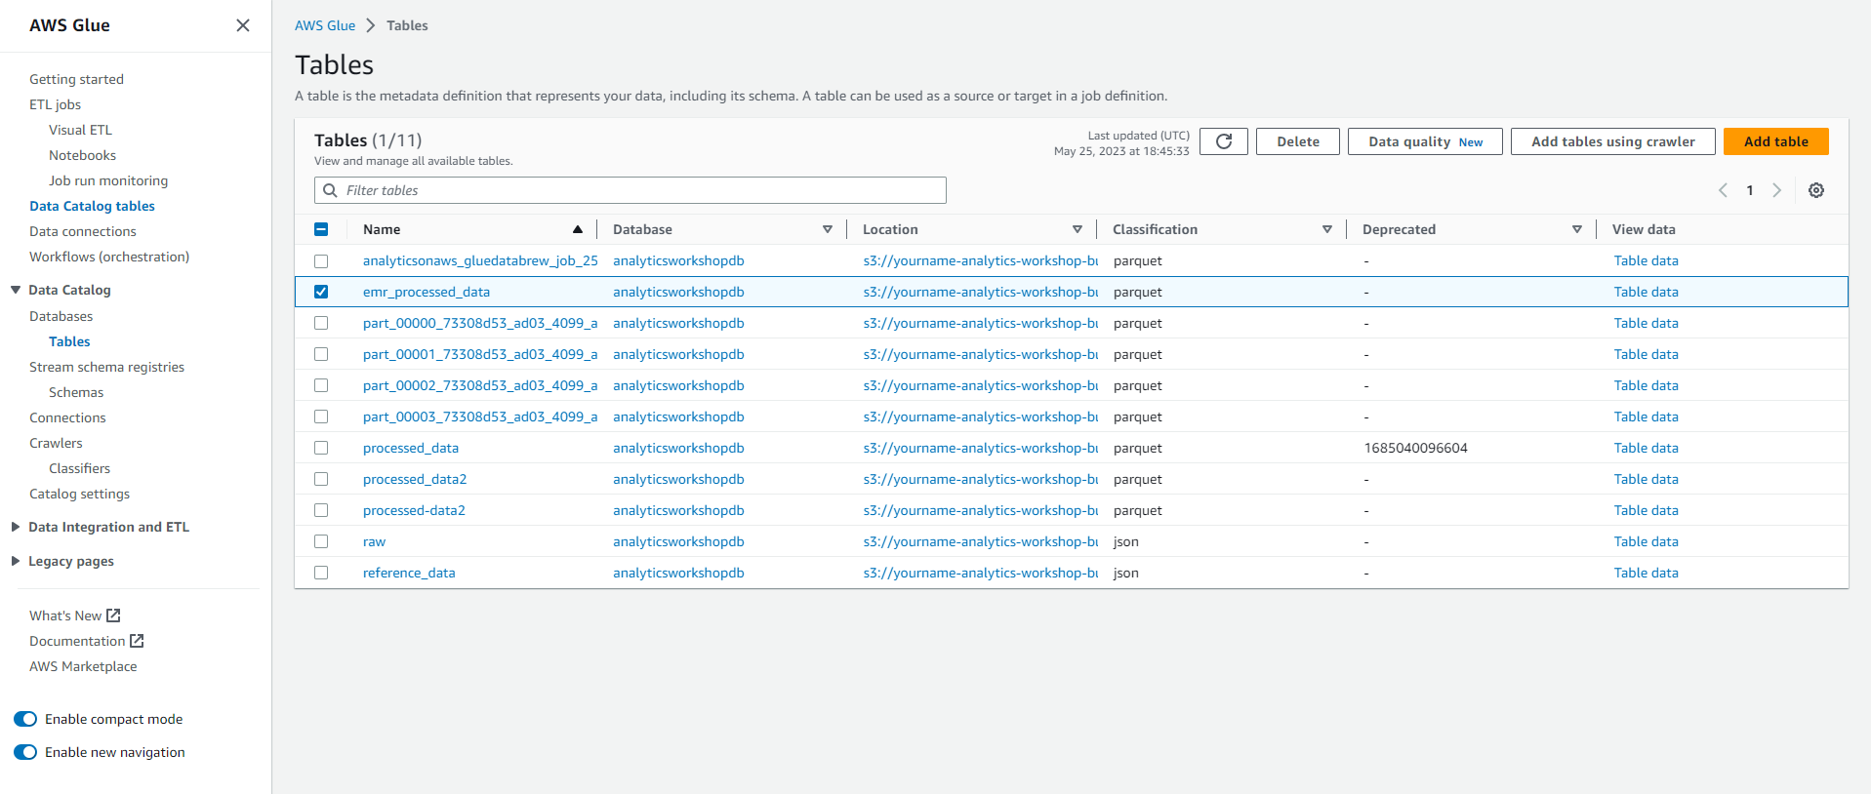This screenshot has height=794, width=1871.
Task: Go to Visual ETL
Action: point(80,130)
